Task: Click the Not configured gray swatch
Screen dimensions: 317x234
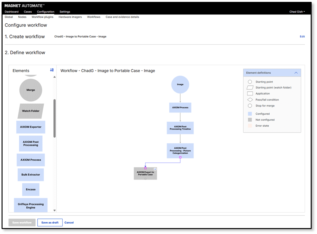Action: (x=250, y=120)
